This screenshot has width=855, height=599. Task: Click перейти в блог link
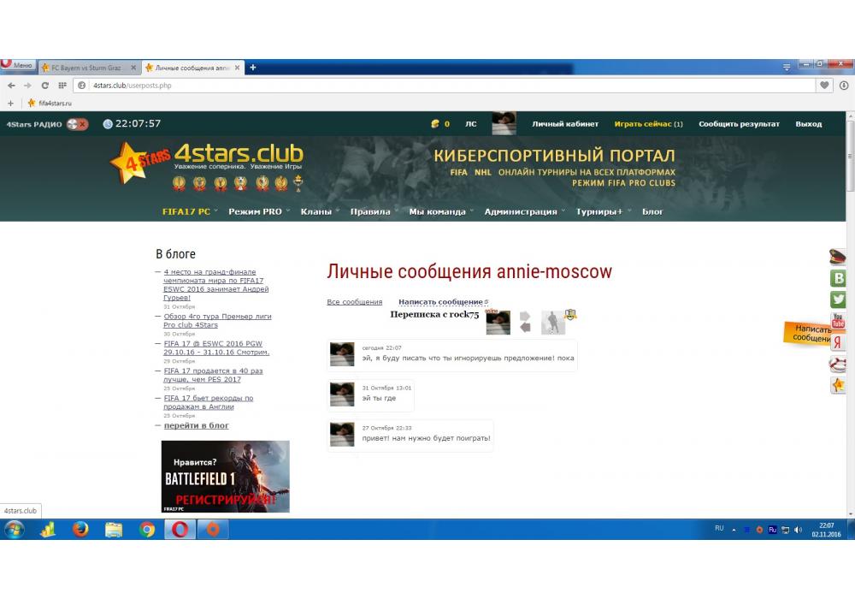click(x=197, y=425)
